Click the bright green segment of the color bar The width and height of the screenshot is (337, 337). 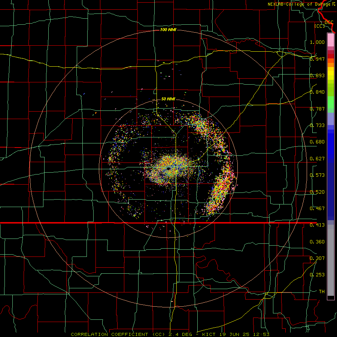pyautogui.click(x=331, y=102)
